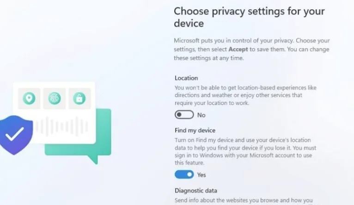Viewport: 354px width, 205px height.
Task: Click the No label beside Location toggle
Action: pyautogui.click(x=201, y=115)
